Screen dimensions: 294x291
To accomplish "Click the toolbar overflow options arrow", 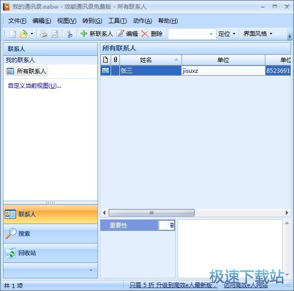I will pyautogui.click(x=290, y=36).
